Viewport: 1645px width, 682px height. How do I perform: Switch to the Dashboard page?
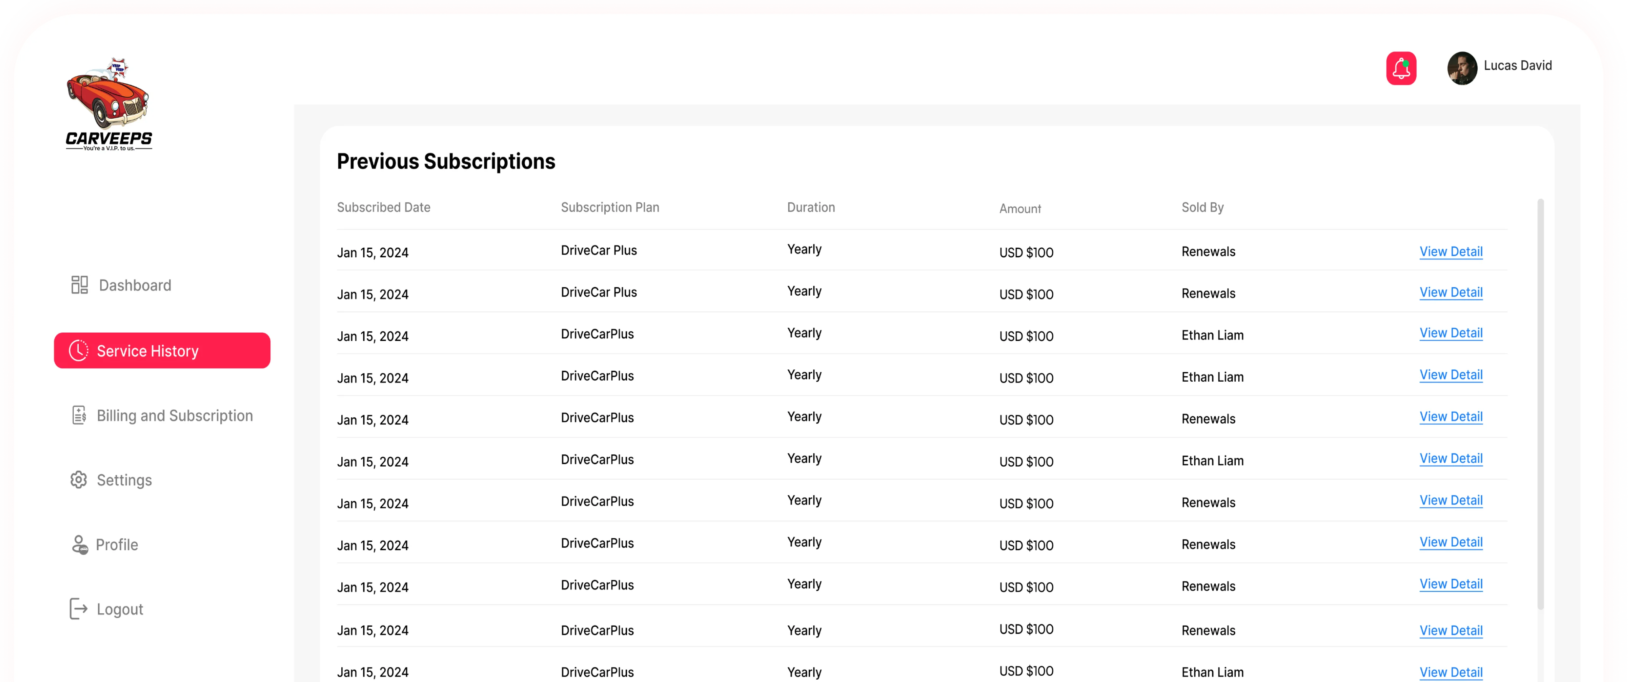pos(134,285)
